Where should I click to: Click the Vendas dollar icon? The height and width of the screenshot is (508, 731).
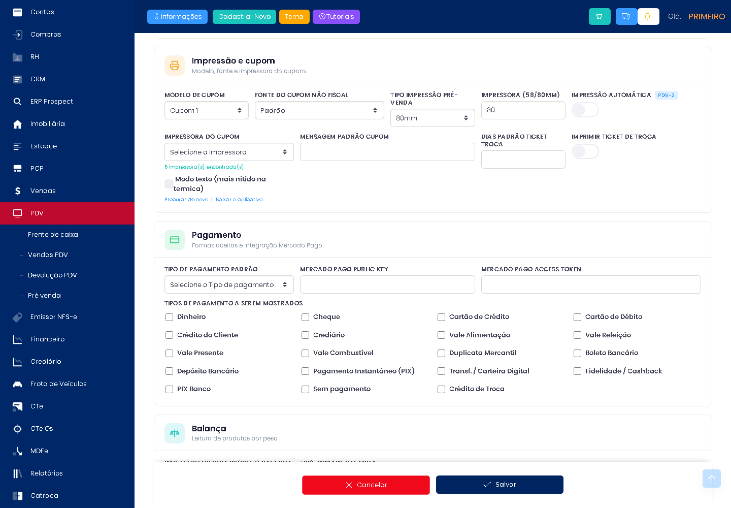click(17, 191)
